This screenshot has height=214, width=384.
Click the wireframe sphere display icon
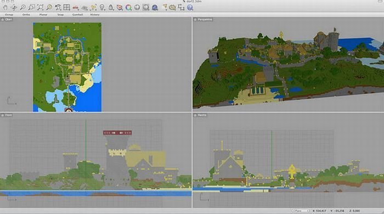[x=137, y=8]
